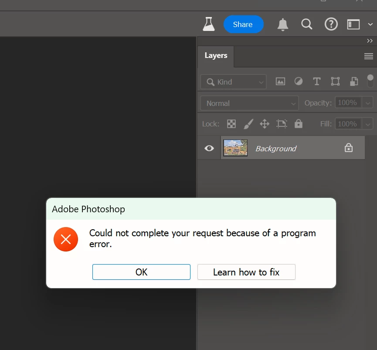Filter for type layers icon
The width and height of the screenshot is (377, 350).
coord(317,82)
